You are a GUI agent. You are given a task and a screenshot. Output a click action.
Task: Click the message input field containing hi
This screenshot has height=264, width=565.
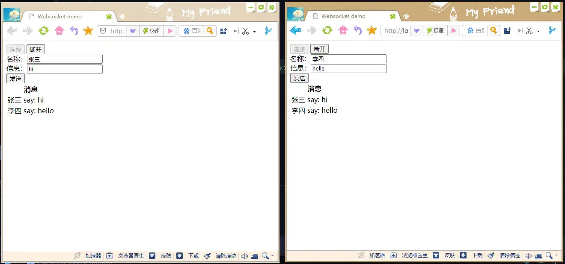[x=65, y=69]
